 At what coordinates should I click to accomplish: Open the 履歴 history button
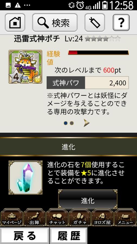pyautogui.click(x=68, y=236)
